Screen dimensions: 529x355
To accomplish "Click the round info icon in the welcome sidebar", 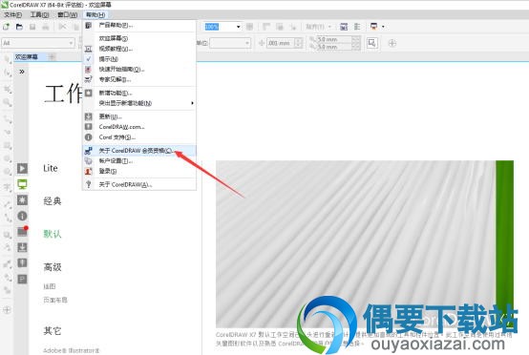I will point(22,216).
